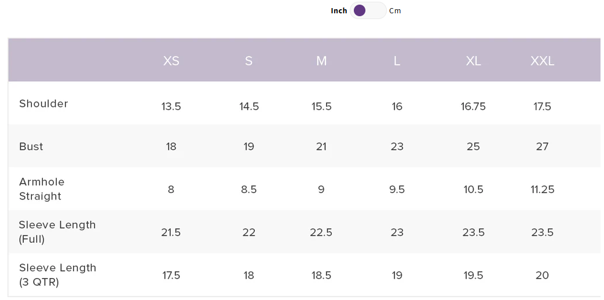The image size is (604, 300).
Task: Click the 16.75 shoulder value for XL
Action: 474,106
